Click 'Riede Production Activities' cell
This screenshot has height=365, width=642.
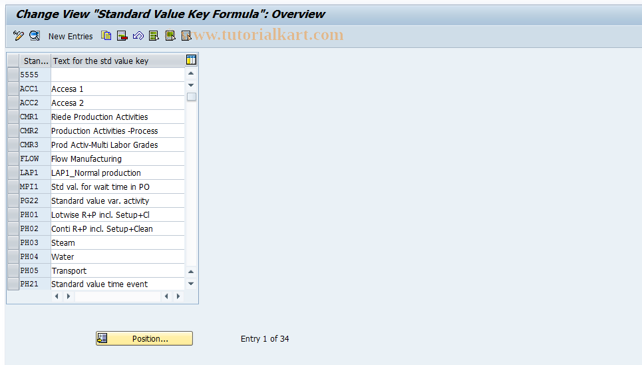click(x=118, y=117)
